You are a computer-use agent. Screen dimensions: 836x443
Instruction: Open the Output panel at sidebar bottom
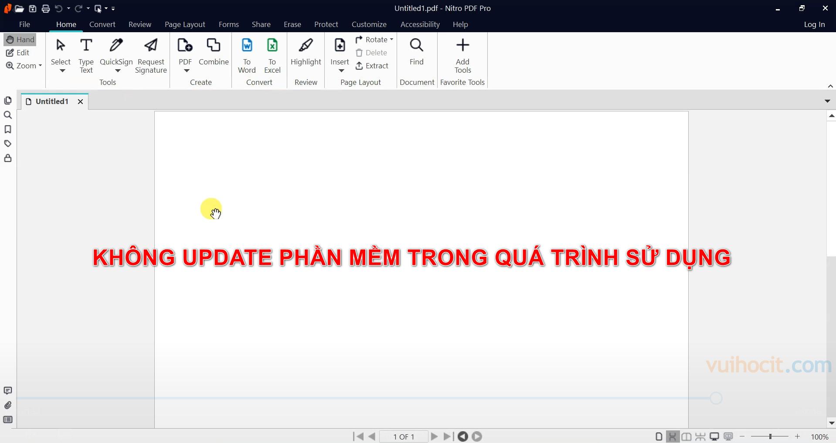pyautogui.click(x=8, y=420)
